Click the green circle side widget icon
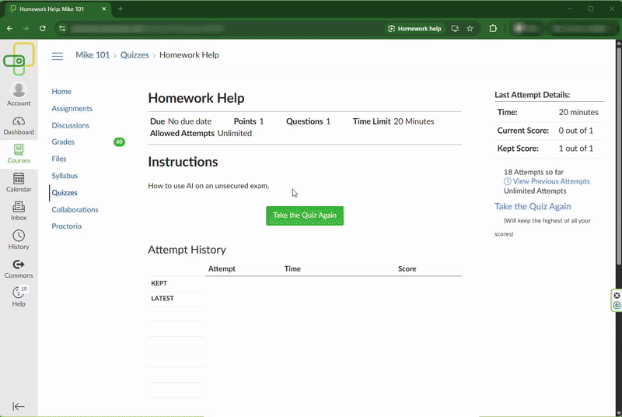 click(x=617, y=305)
